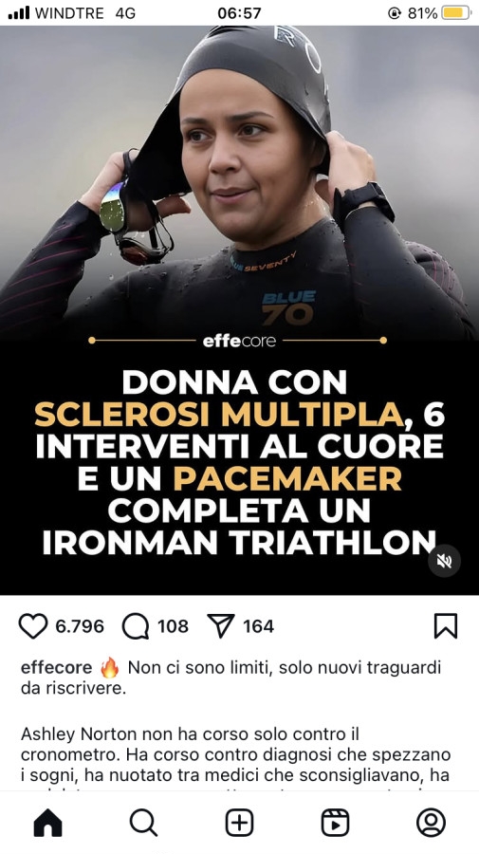The image size is (479, 854).
Task: Open the profile tab icon
Action: [431, 823]
